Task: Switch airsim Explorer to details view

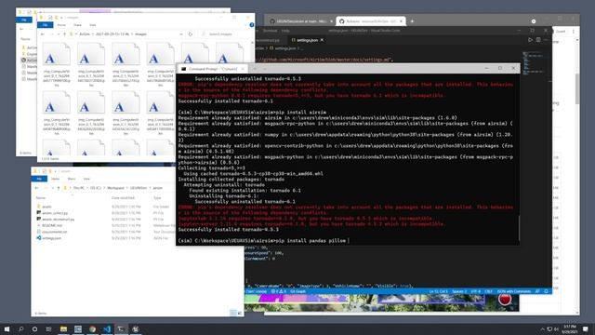Action: click(233, 313)
